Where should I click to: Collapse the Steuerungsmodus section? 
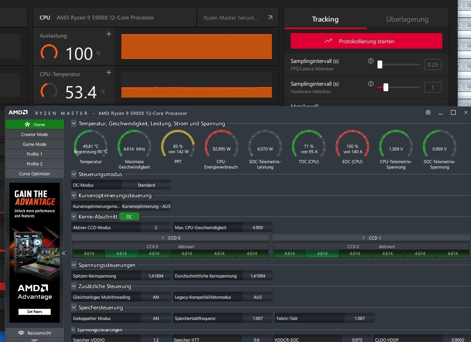73,174
